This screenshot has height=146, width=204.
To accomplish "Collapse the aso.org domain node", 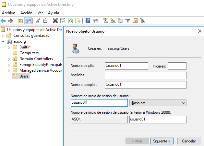I will 3,41.
